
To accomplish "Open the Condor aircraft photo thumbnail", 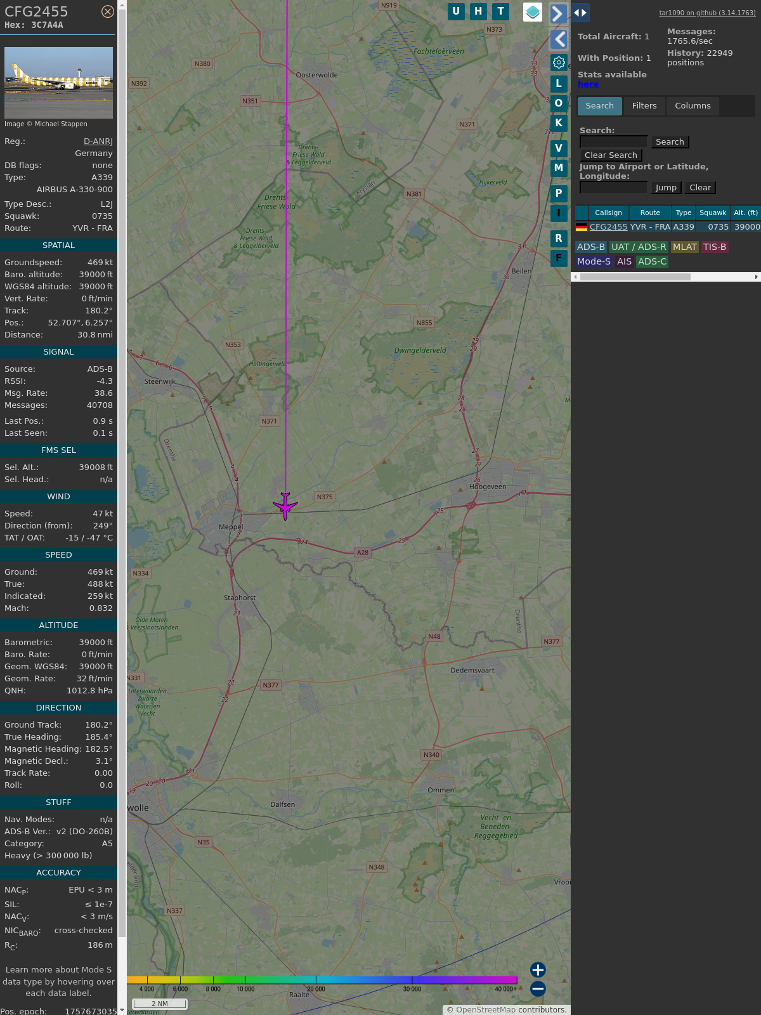I will coord(58,82).
